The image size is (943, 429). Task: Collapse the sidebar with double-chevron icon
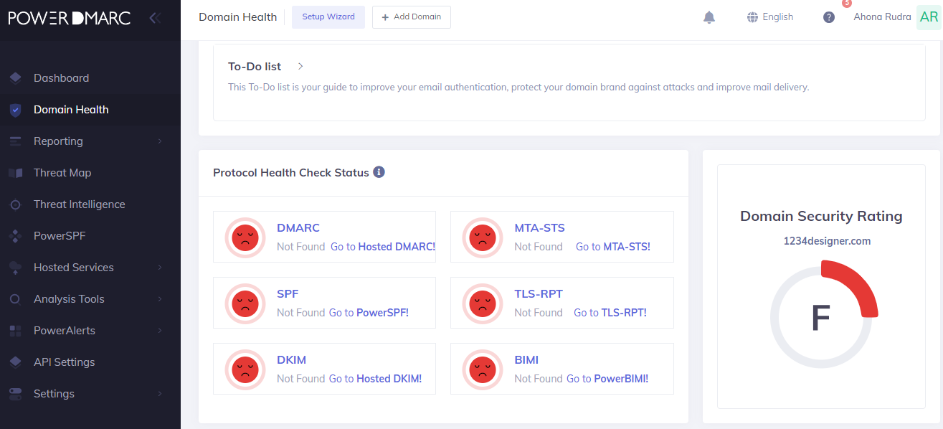click(154, 18)
